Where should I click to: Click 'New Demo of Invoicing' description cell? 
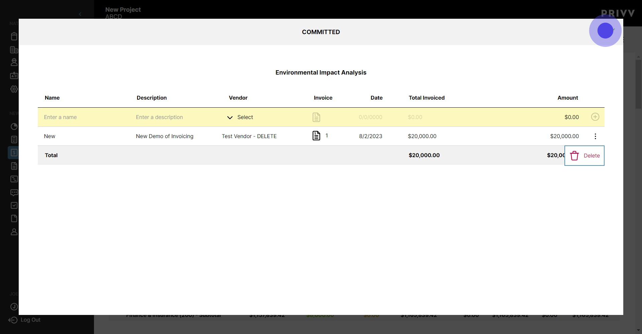point(165,136)
